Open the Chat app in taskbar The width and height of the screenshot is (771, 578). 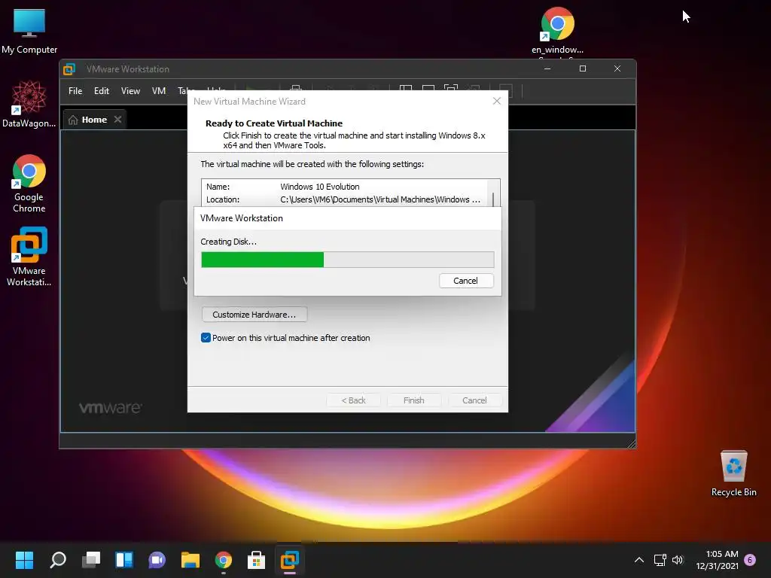pos(157,560)
